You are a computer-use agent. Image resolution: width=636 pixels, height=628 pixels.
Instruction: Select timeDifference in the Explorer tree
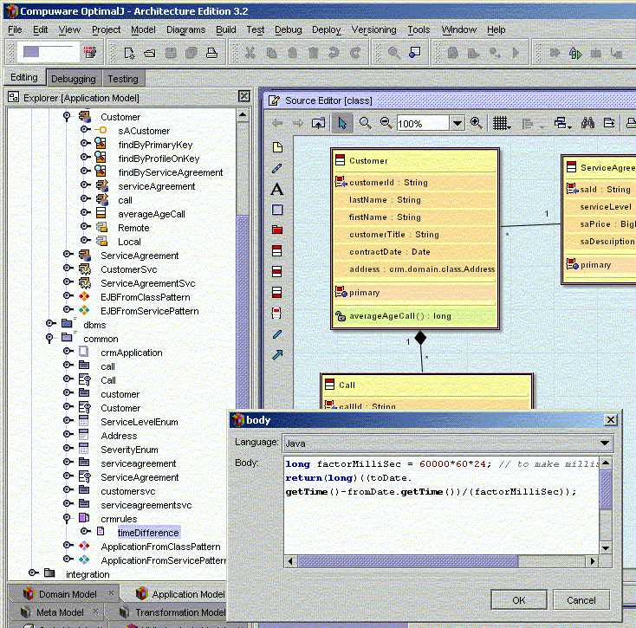tap(148, 533)
